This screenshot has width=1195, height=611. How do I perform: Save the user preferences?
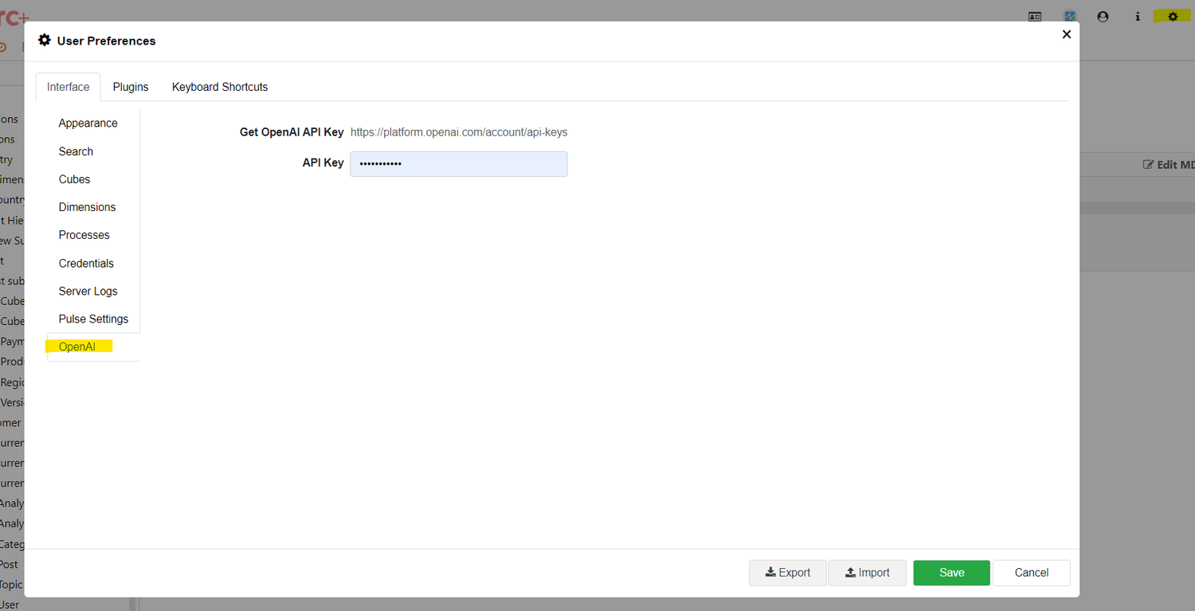point(951,572)
